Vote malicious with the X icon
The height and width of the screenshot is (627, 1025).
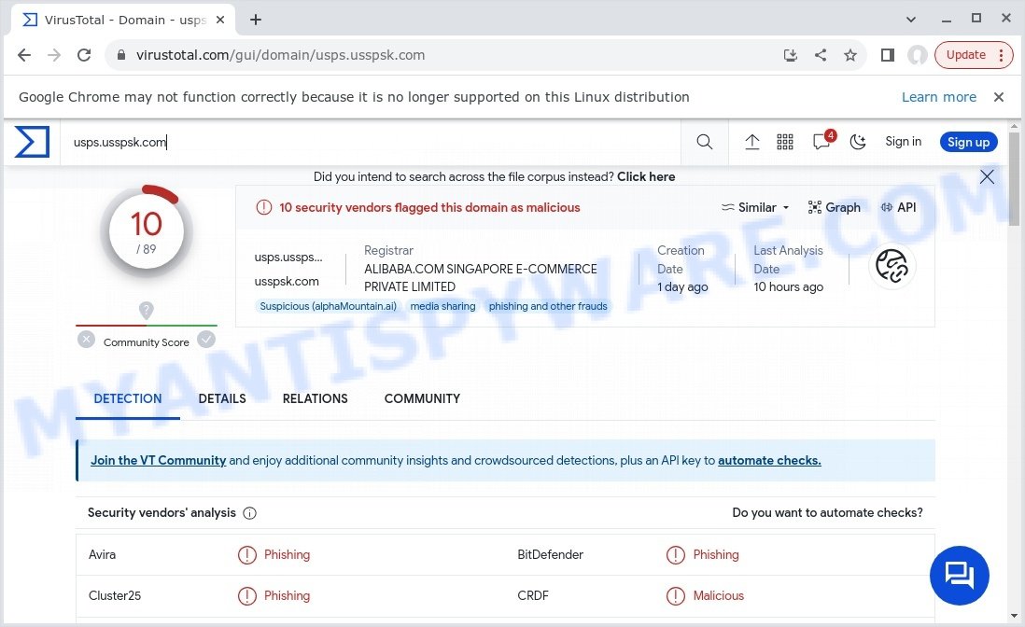point(86,340)
